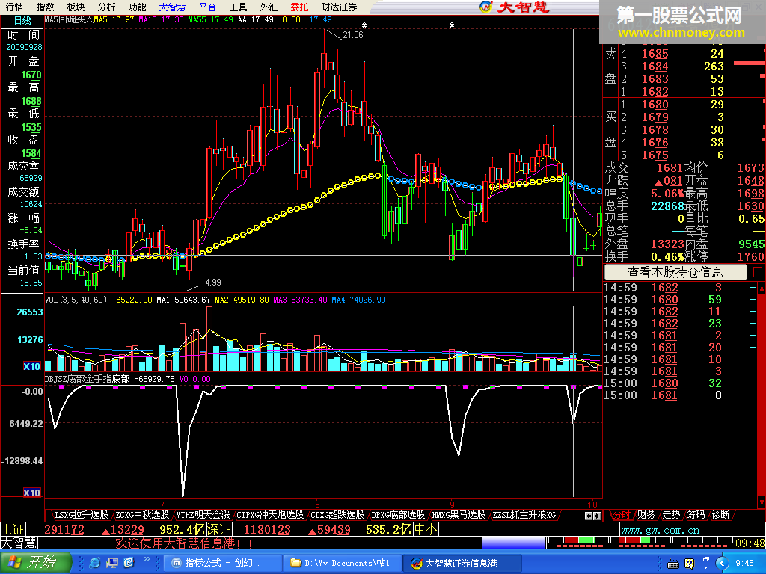
Task: Switch to the 诊断 tab
Action: tap(720, 515)
